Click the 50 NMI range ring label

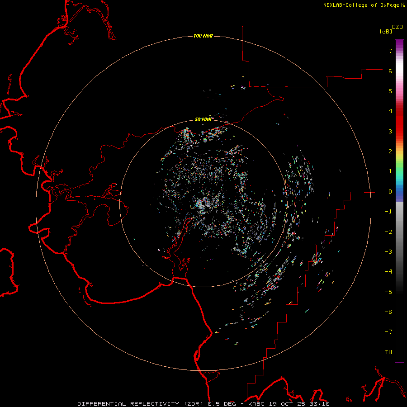203,119
